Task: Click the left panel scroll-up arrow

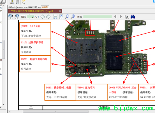Action: (4, 5)
